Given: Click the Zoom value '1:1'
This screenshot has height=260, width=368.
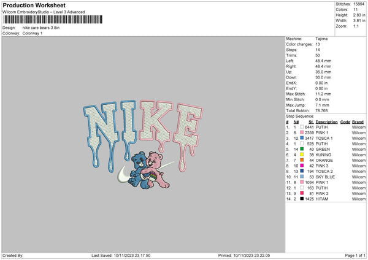Looking at the screenshot, I should [356, 26].
